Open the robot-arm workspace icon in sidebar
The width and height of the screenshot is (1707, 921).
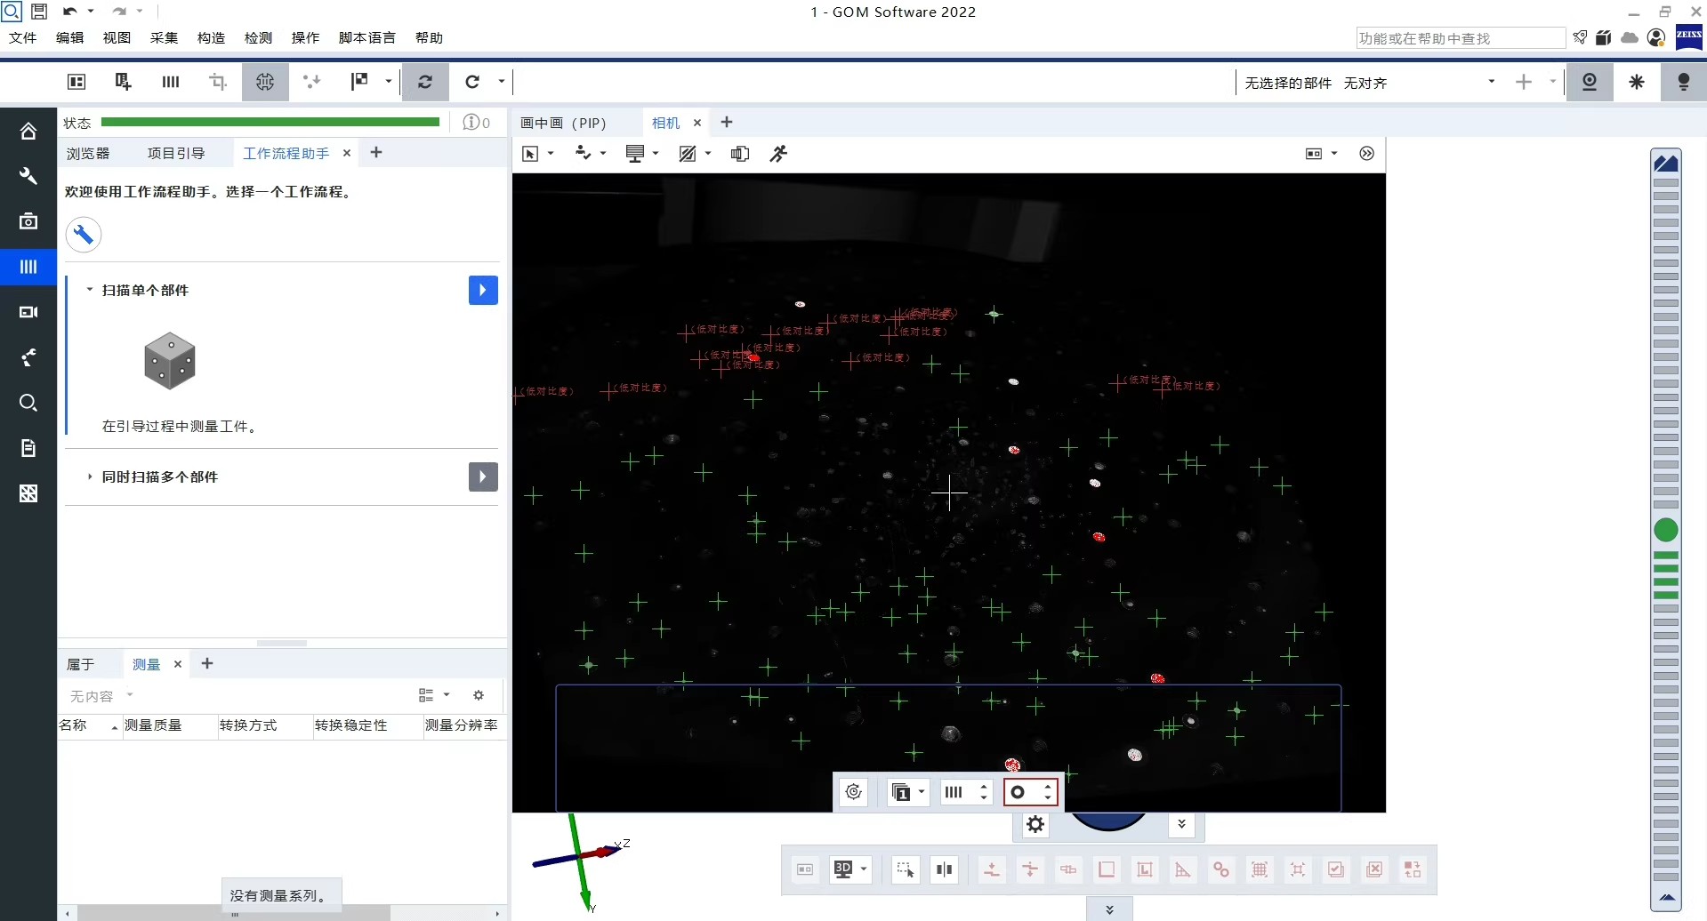(28, 357)
